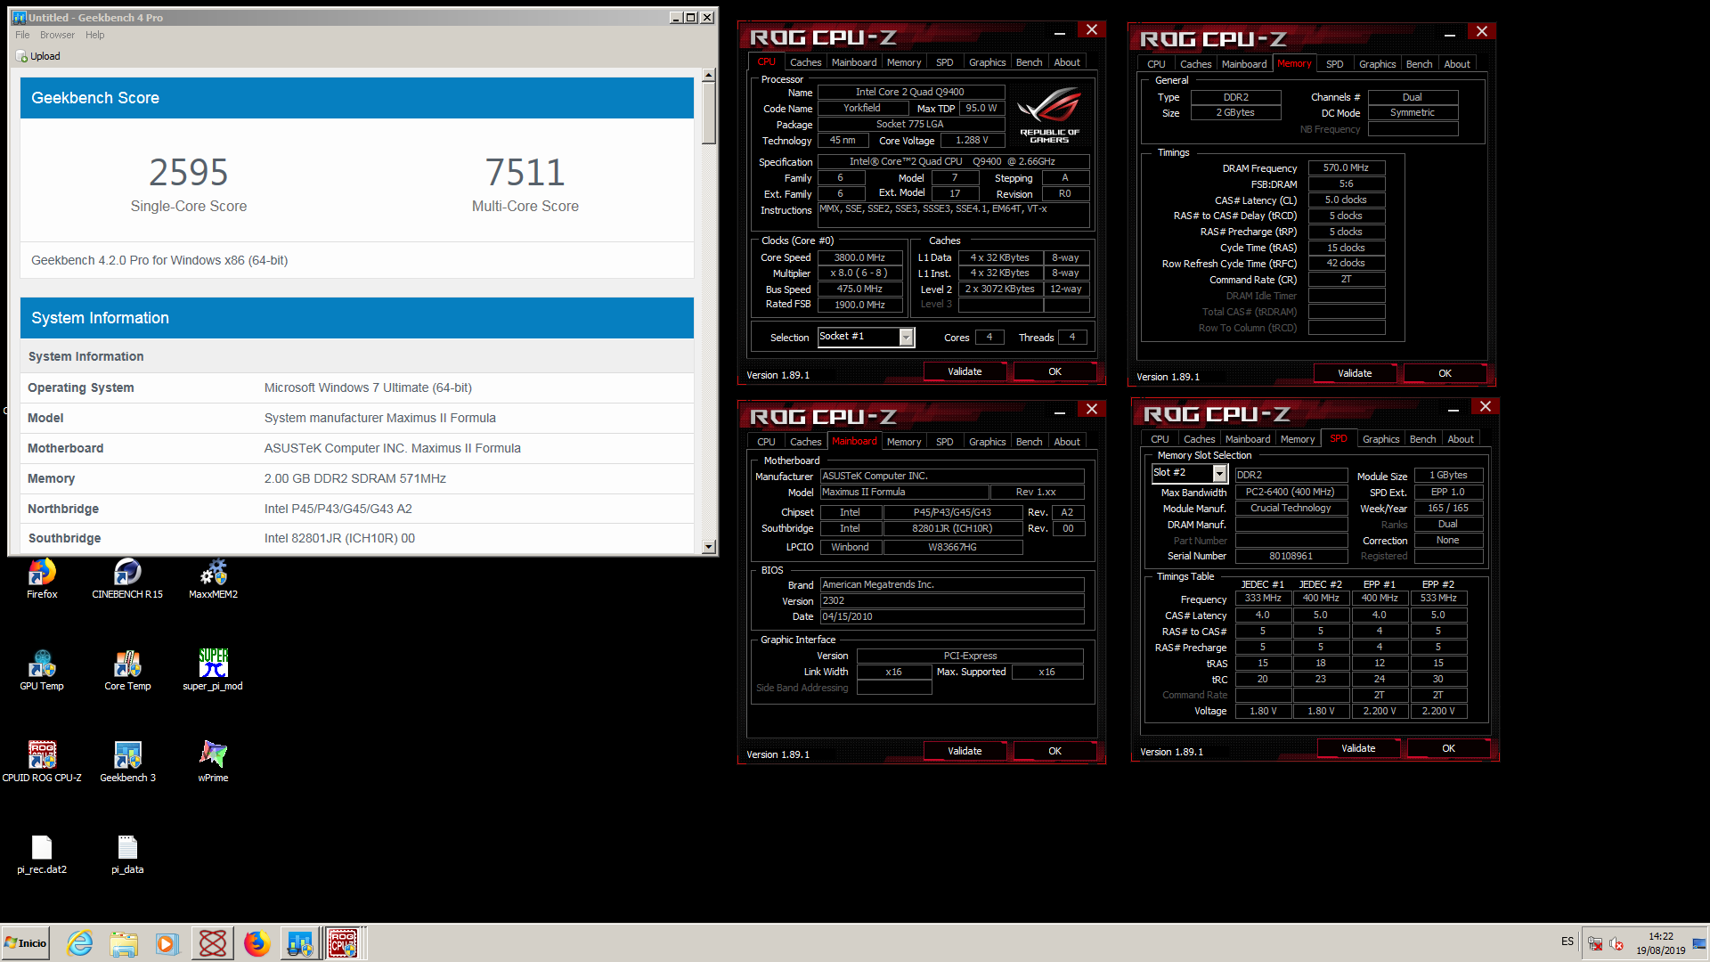Open Internet Explorer from the taskbar
The width and height of the screenshot is (1710, 962).
(x=80, y=943)
